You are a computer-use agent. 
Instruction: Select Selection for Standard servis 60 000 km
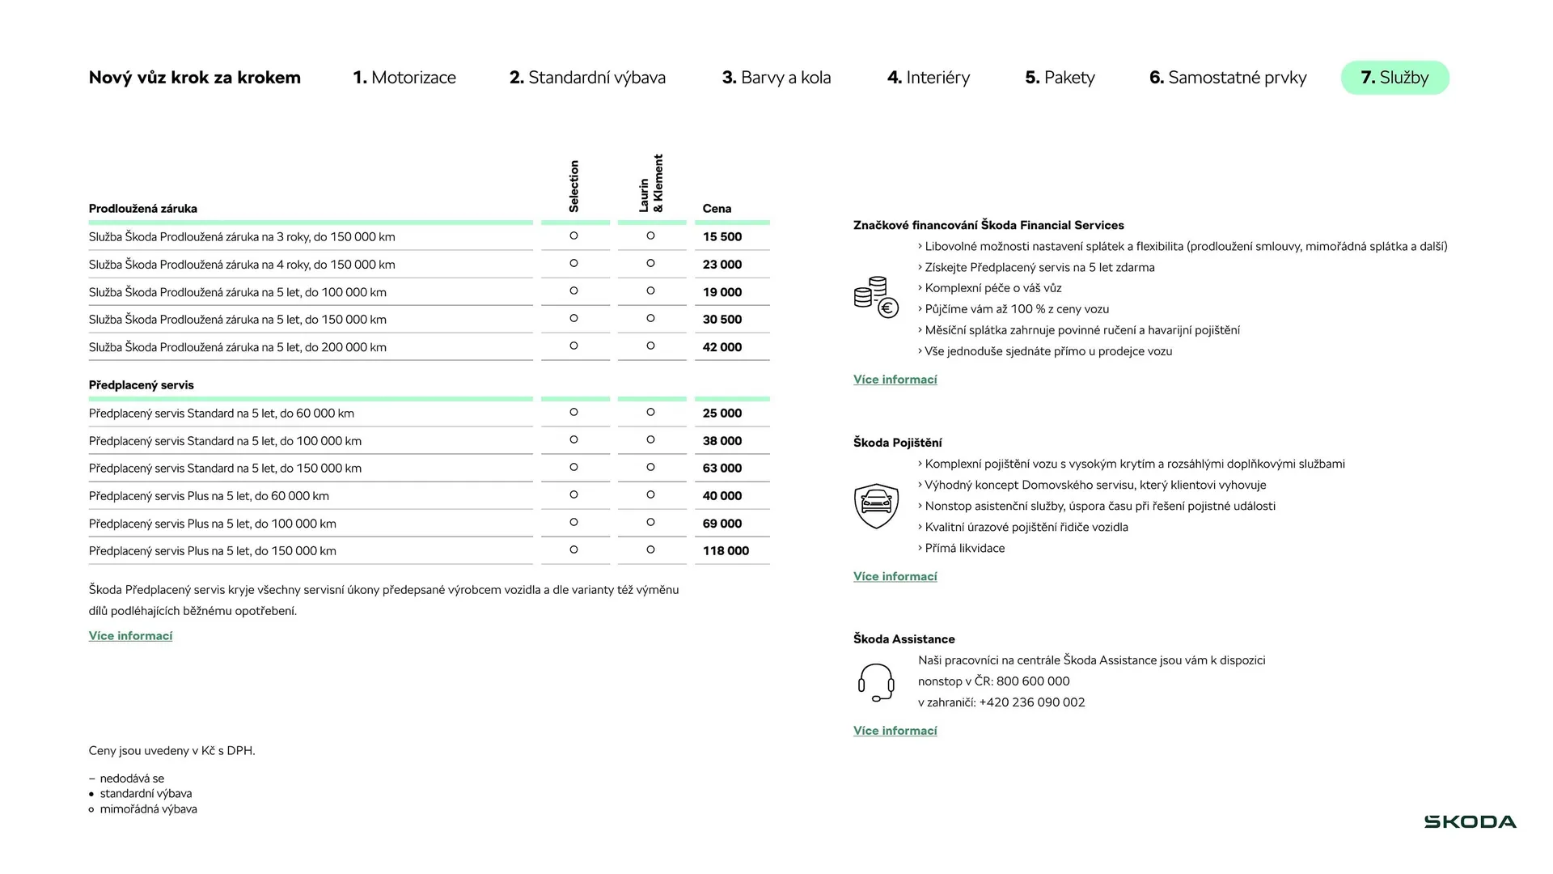(574, 413)
